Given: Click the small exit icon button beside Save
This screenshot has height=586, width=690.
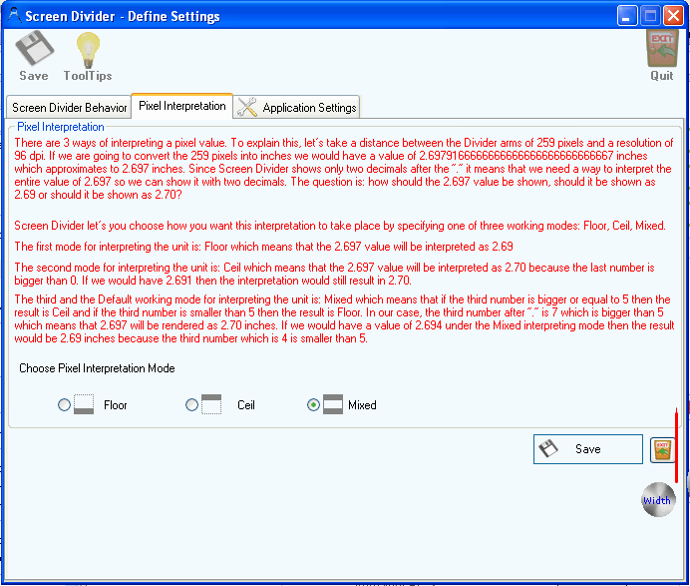Looking at the screenshot, I should click(662, 450).
